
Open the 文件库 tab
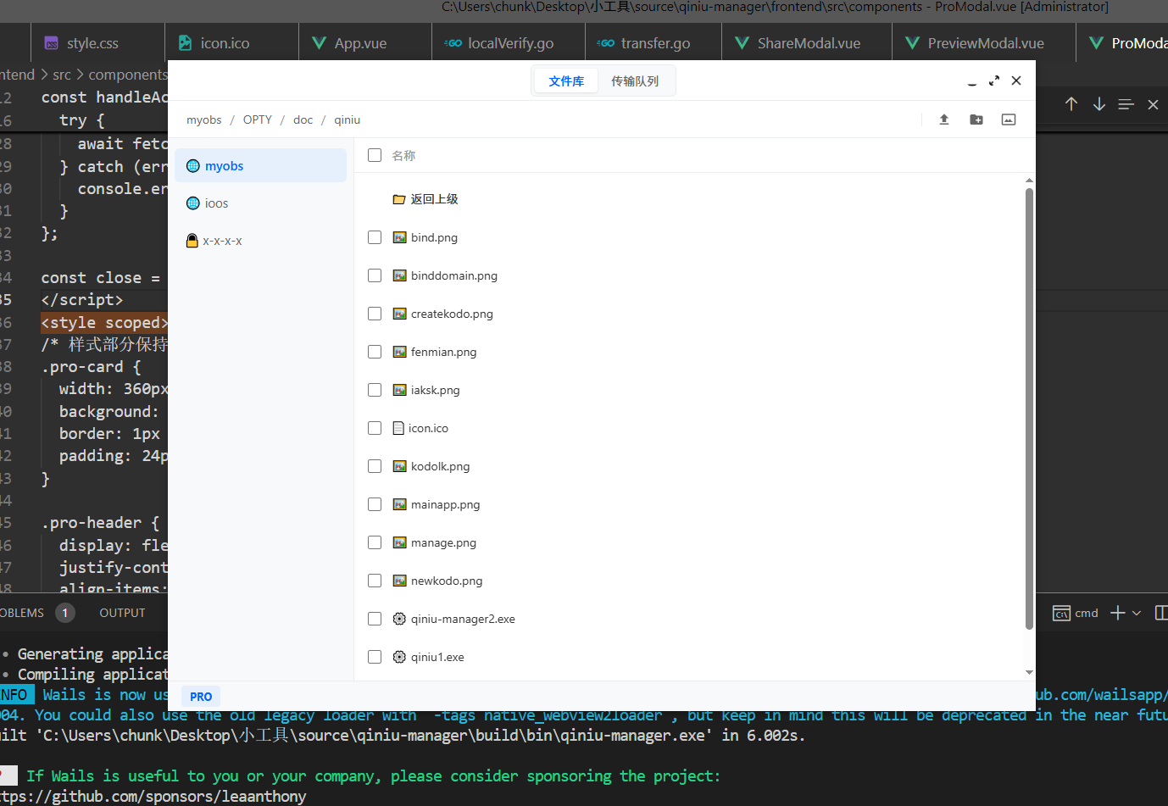566,81
